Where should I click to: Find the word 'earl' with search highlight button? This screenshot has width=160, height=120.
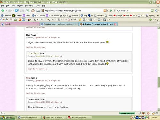pyautogui.click(x=107, y=20)
